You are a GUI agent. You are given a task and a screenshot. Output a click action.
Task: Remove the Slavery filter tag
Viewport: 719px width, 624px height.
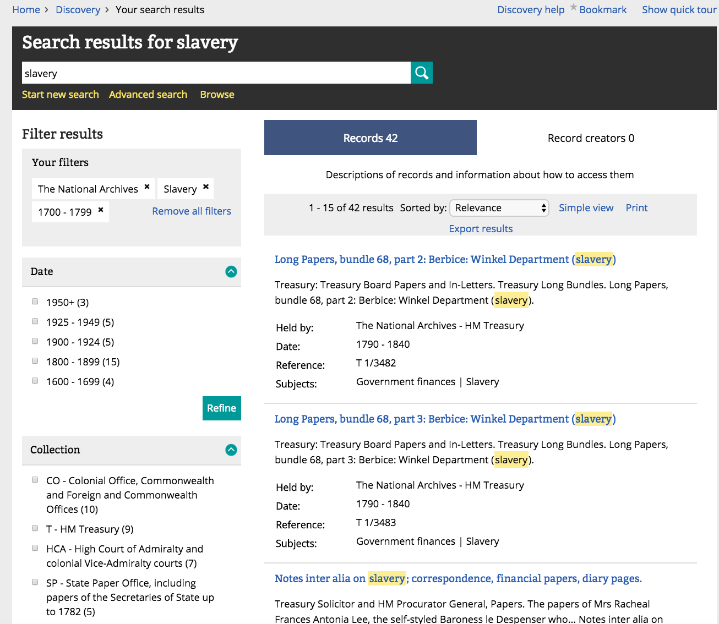click(206, 187)
